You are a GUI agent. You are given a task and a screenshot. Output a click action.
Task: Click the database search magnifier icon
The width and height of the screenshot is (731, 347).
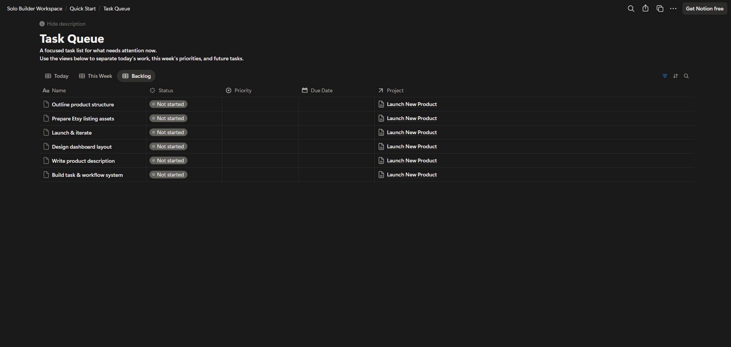[686, 76]
